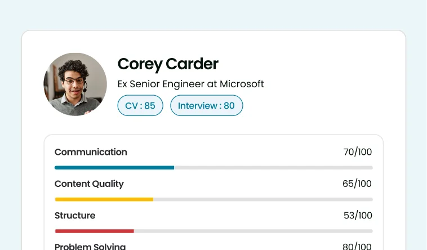Select the Interview : 80 badge

tap(206, 105)
